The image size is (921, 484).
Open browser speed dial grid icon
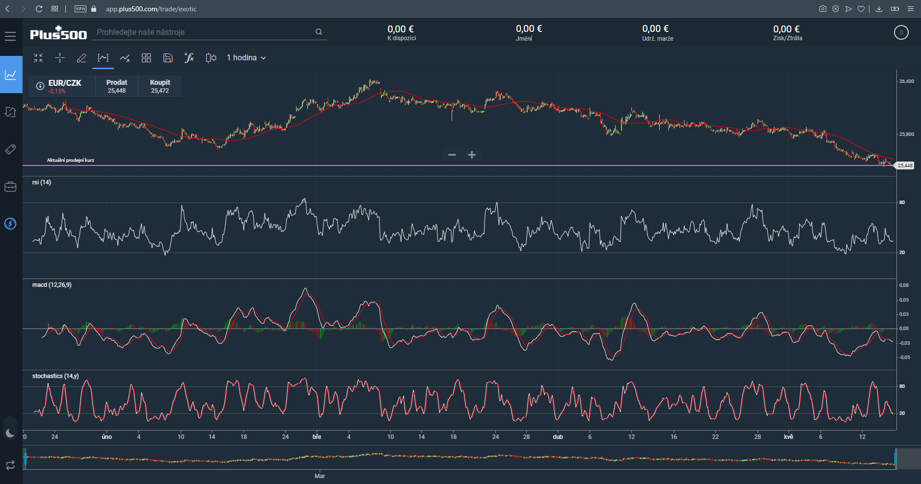point(54,9)
